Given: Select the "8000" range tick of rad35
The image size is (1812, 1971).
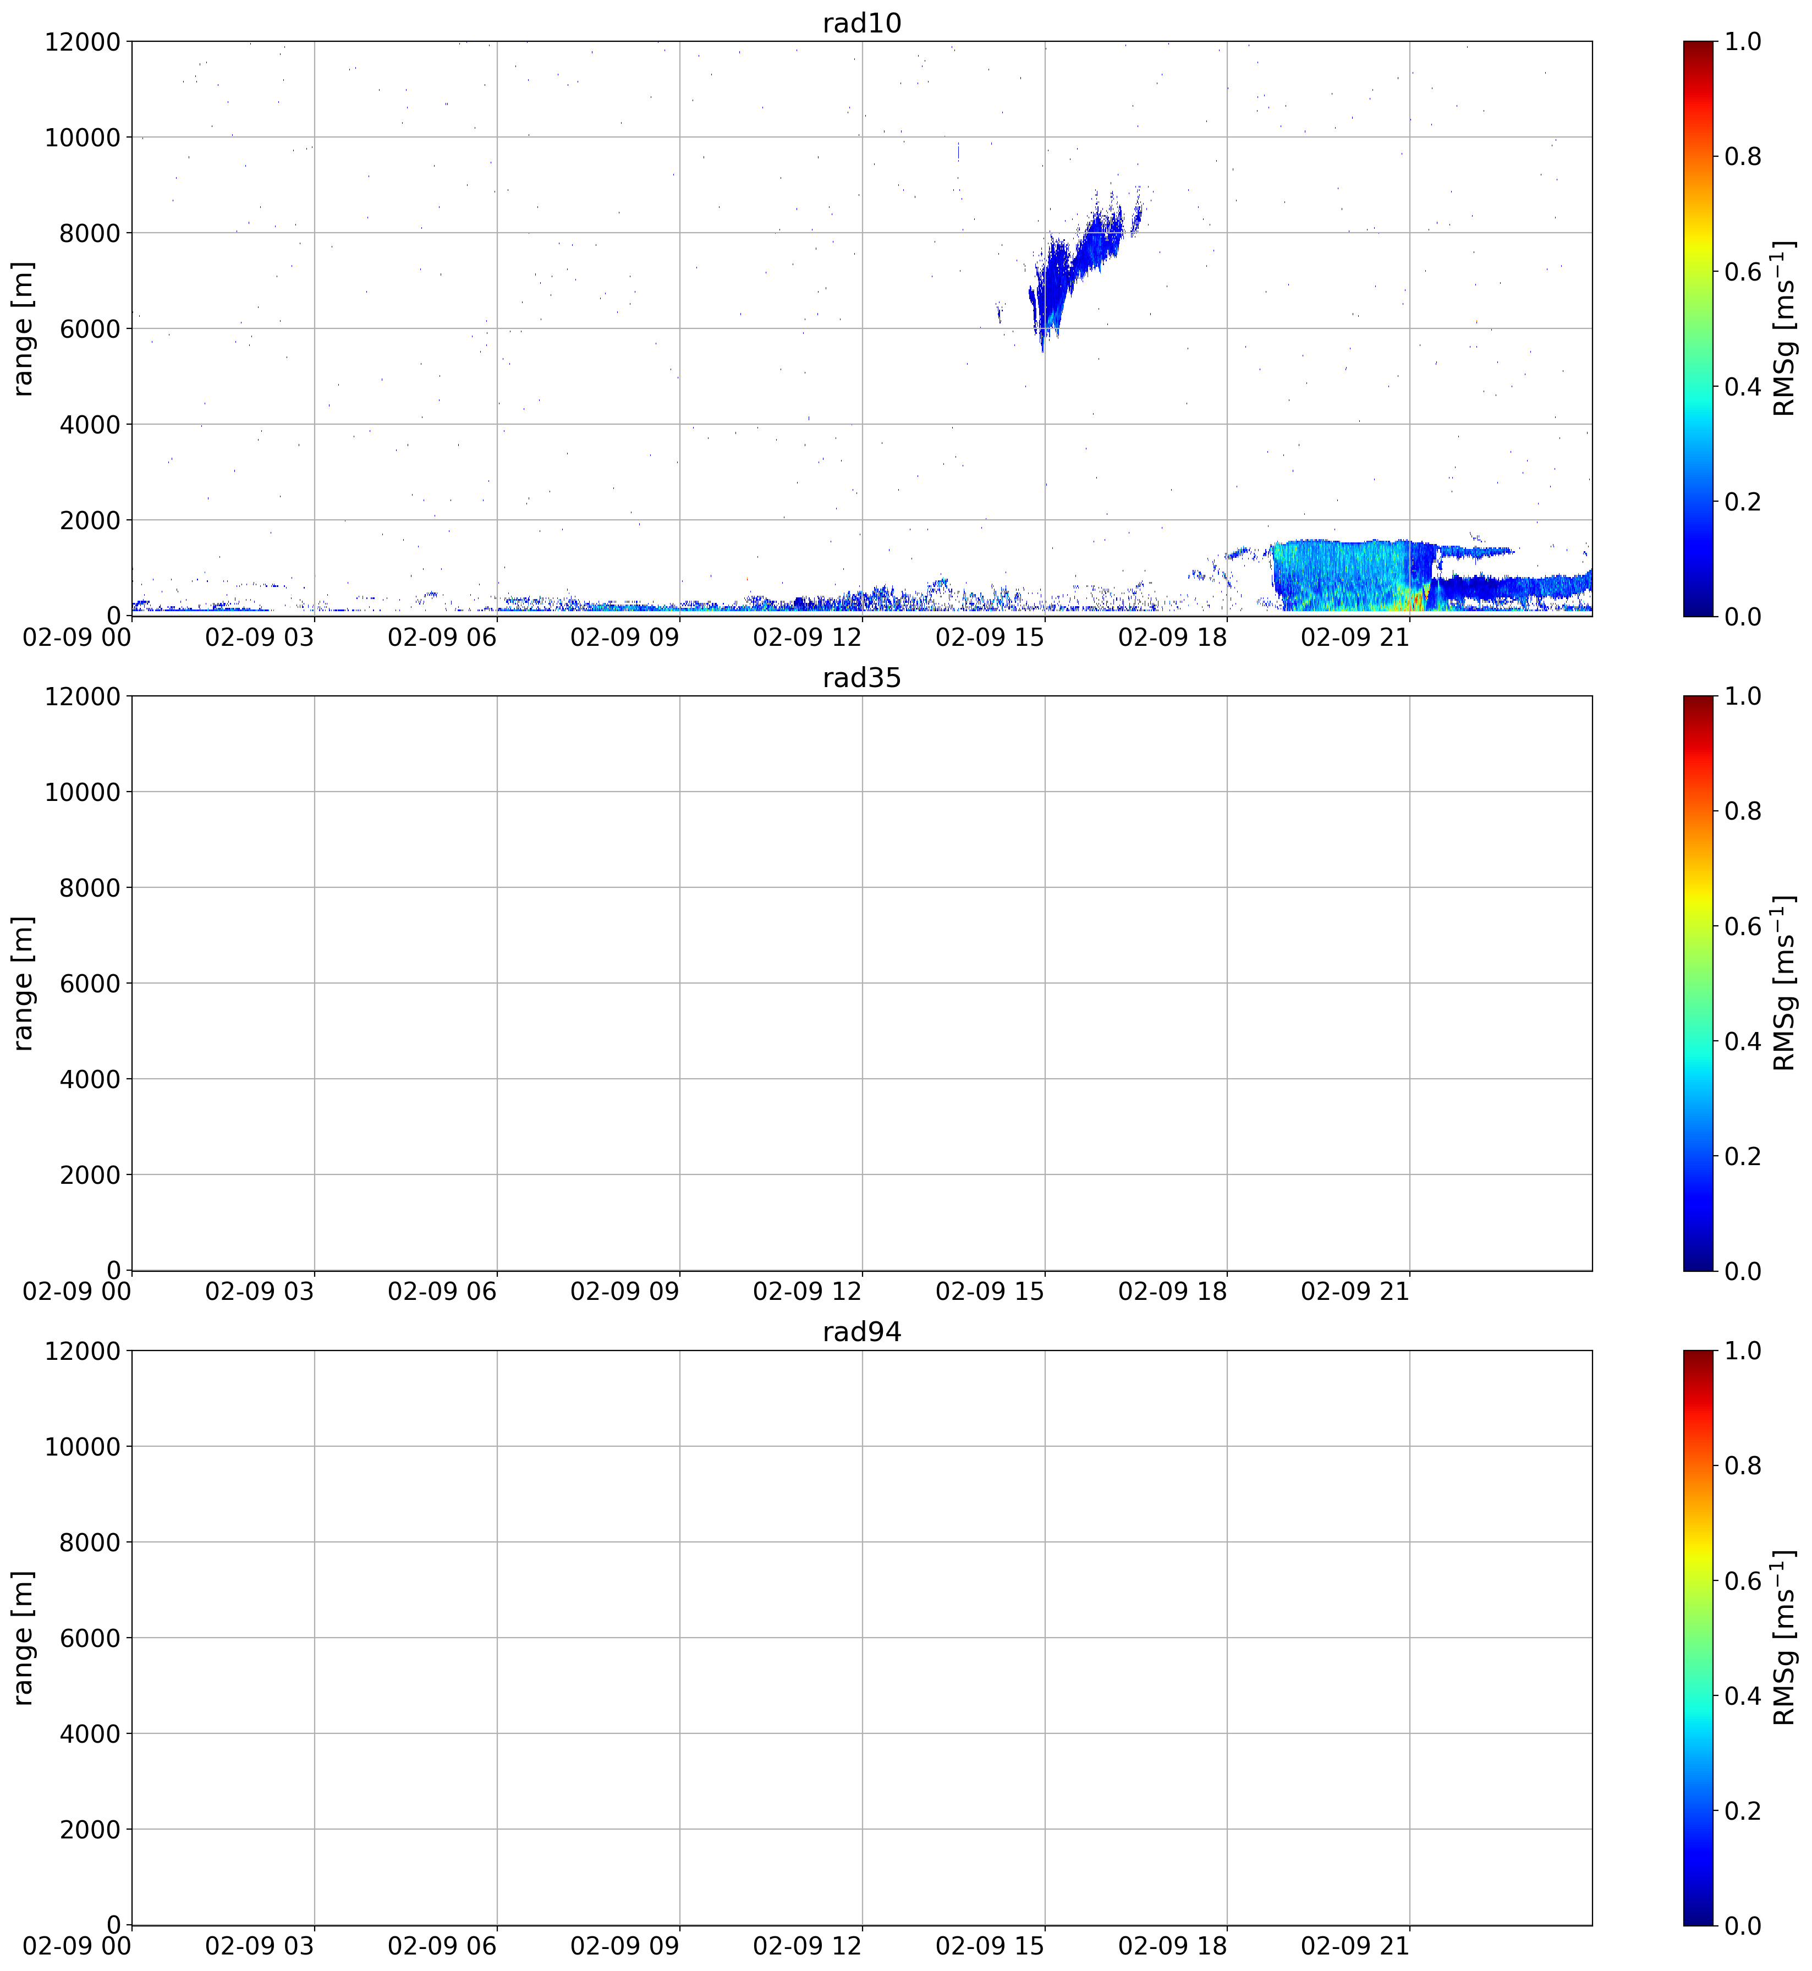Looking at the screenshot, I should pyautogui.click(x=90, y=888).
